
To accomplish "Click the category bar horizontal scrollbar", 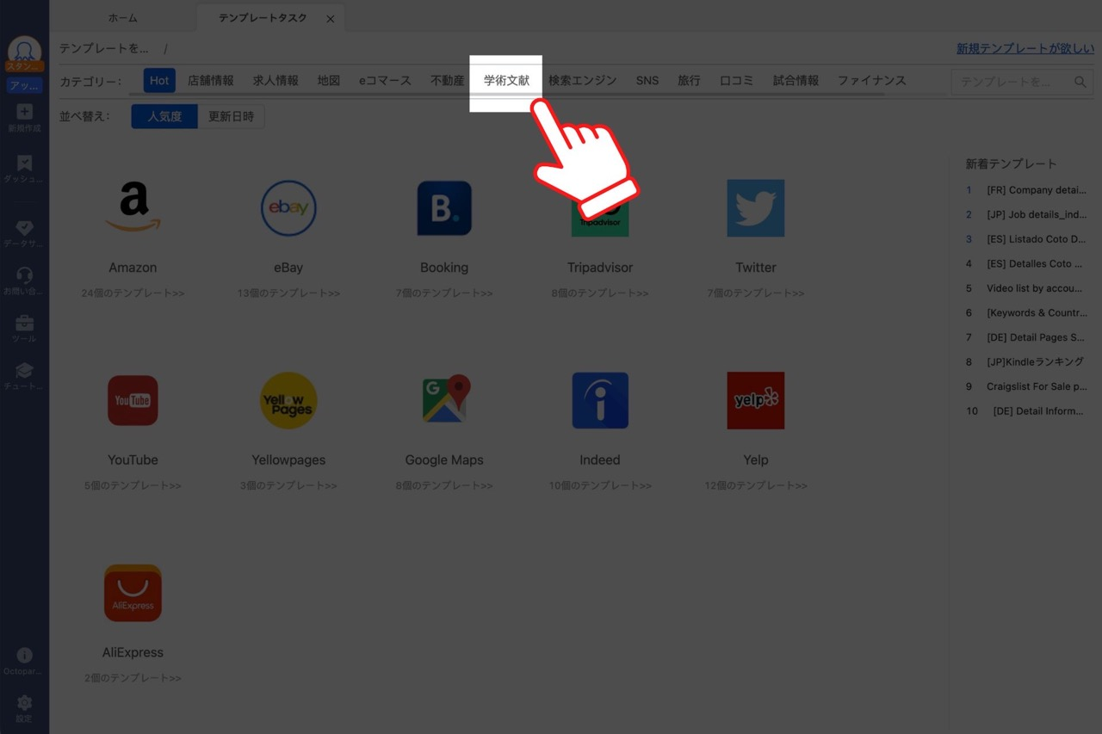I will (x=507, y=94).
